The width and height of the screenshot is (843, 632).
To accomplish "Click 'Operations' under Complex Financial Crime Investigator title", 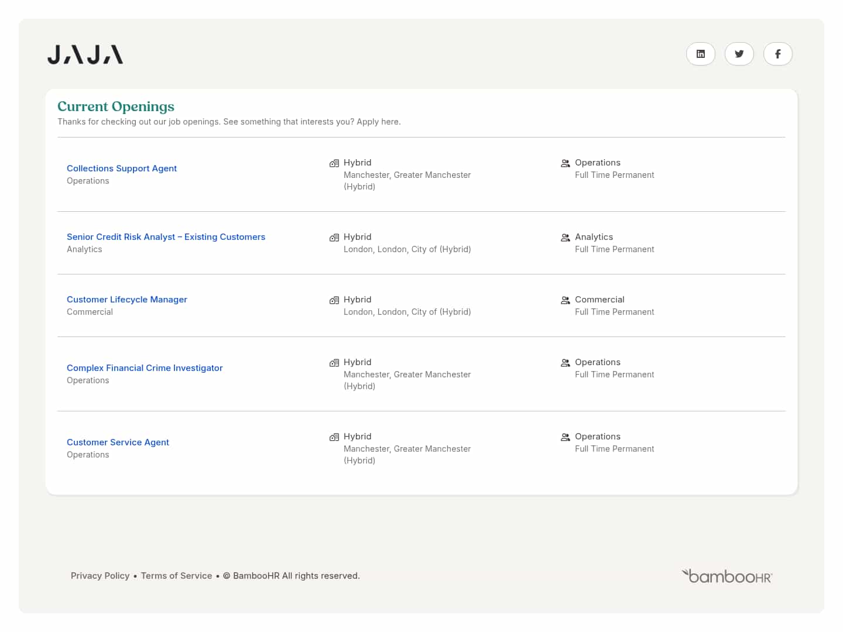I will coord(88,380).
